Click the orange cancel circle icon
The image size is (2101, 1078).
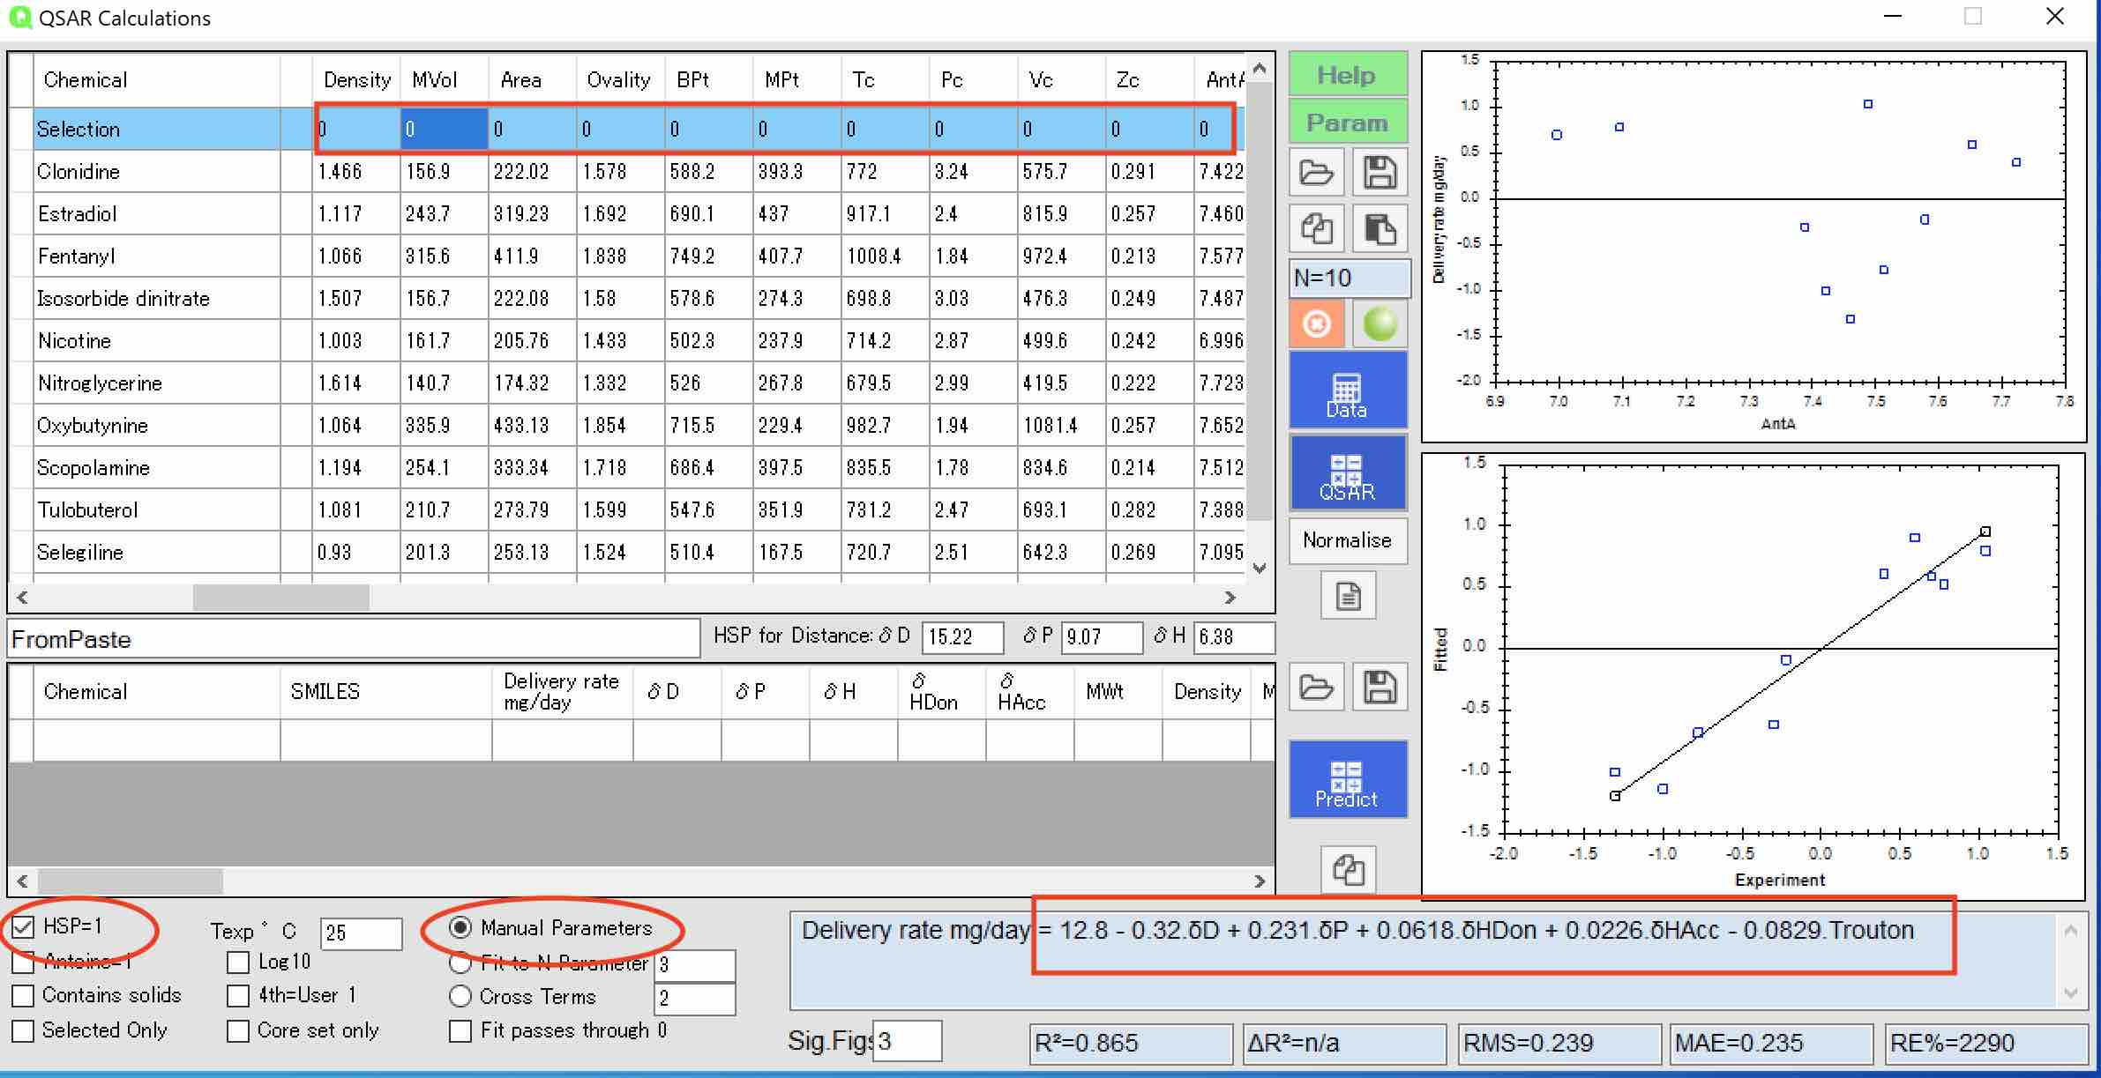[x=1316, y=323]
